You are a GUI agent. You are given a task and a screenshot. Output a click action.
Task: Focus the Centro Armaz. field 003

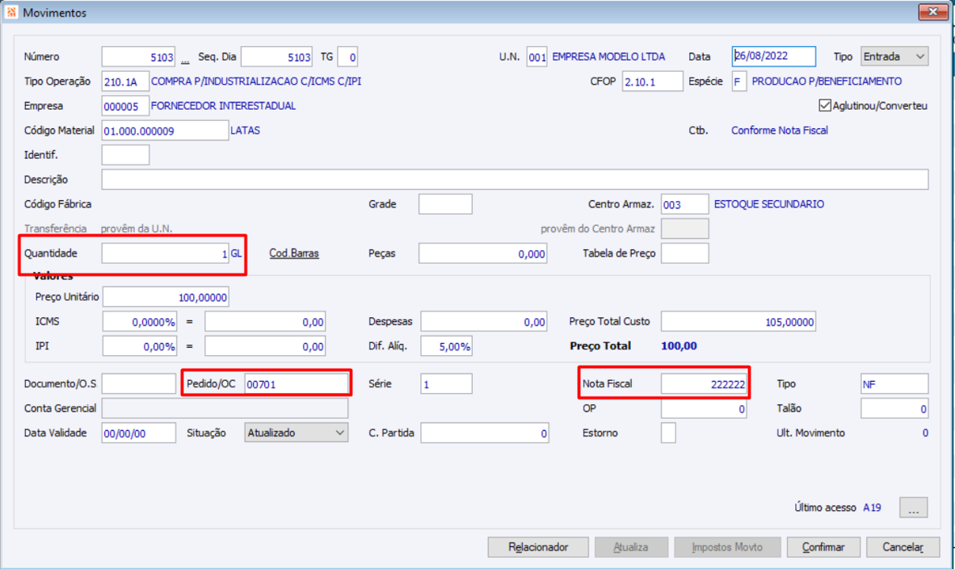point(684,204)
